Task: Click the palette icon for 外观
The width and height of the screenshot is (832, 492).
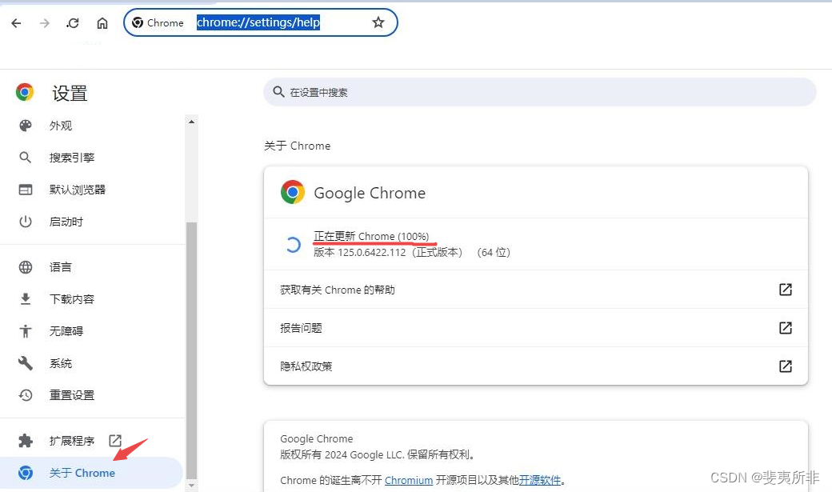Action: click(26, 126)
